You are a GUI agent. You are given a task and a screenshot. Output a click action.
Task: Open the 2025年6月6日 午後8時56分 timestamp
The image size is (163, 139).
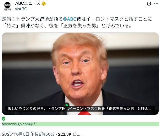(28, 134)
